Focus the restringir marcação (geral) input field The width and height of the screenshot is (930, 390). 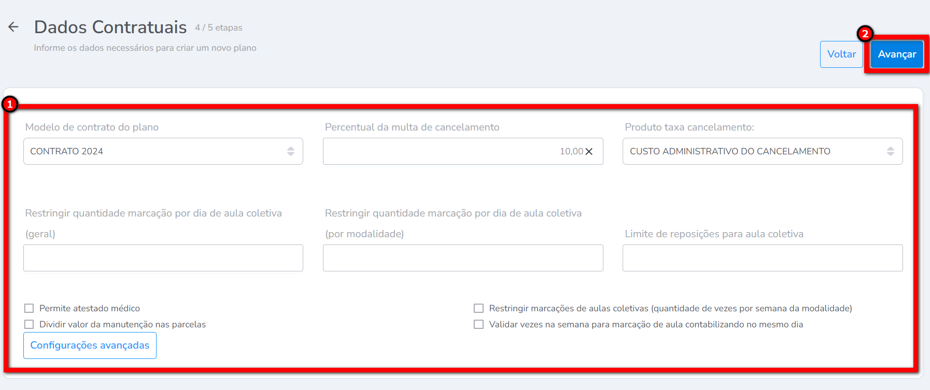click(163, 258)
